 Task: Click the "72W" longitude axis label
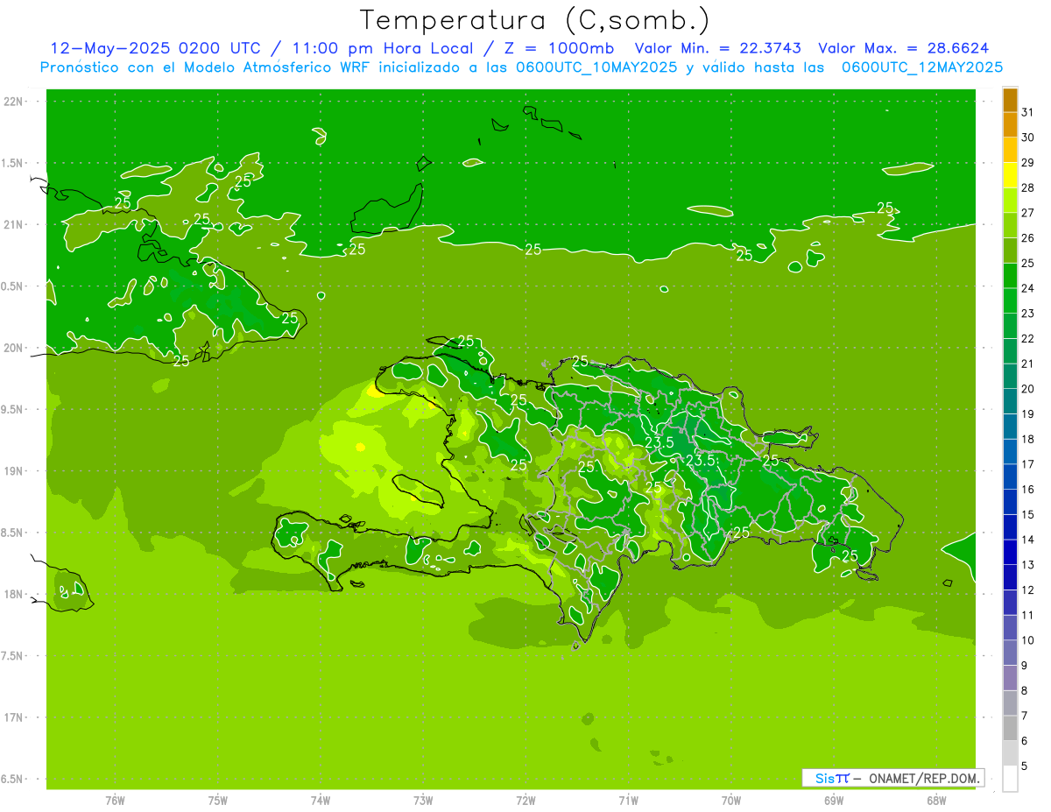pyautogui.click(x=525, y=801)
